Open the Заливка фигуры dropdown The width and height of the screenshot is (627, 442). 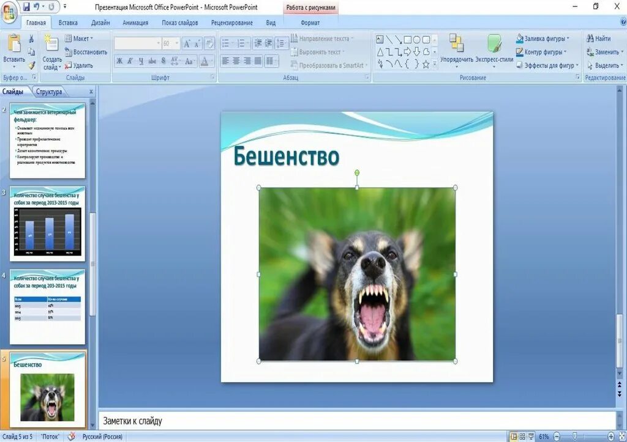(x=543, y=39)
